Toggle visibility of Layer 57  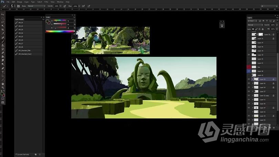point(249,91)
